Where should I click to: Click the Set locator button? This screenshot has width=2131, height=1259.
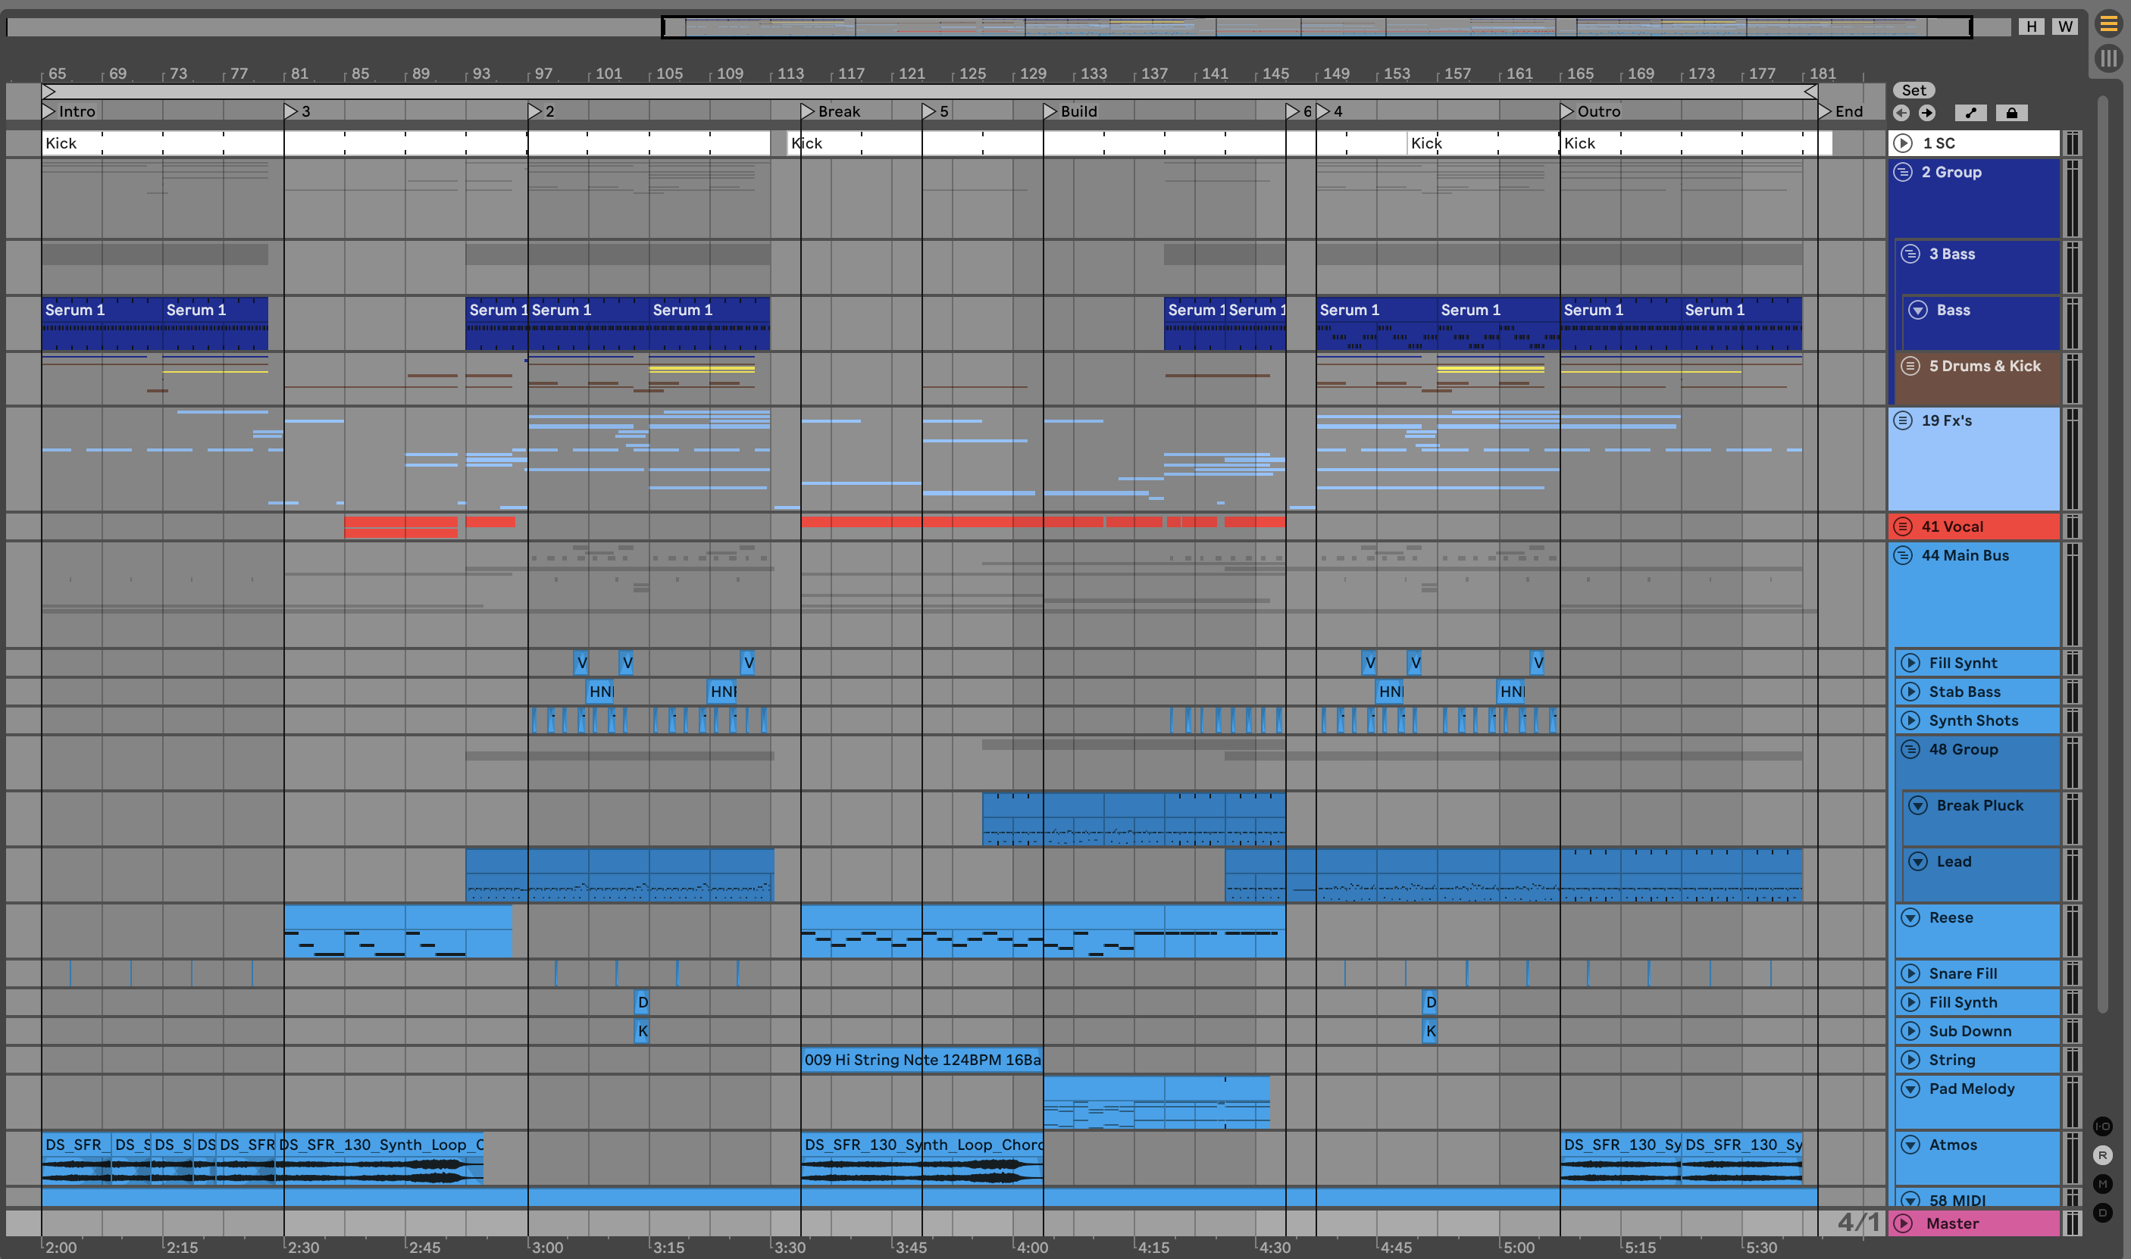(x=1913, y=90)
